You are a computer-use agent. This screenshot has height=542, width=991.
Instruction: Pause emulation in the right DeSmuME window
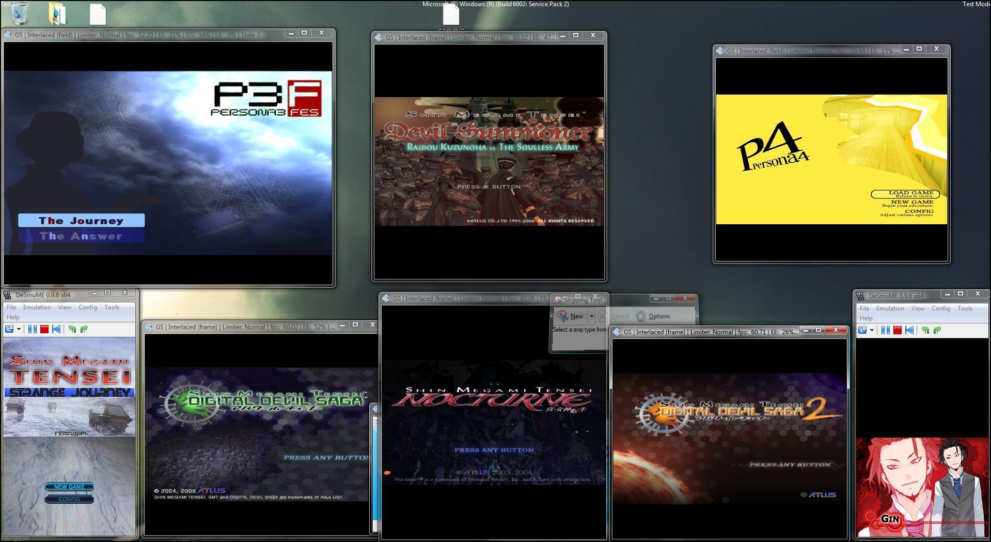[x=885, y=330]
